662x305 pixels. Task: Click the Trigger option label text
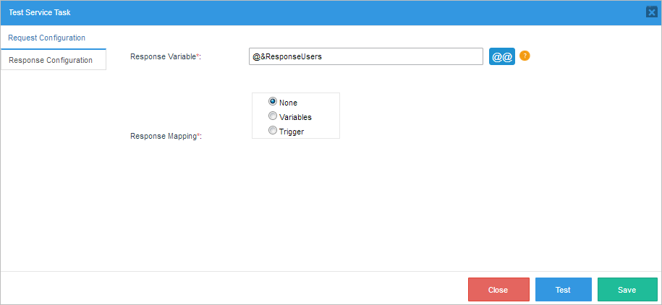click(x=292, y=132)
